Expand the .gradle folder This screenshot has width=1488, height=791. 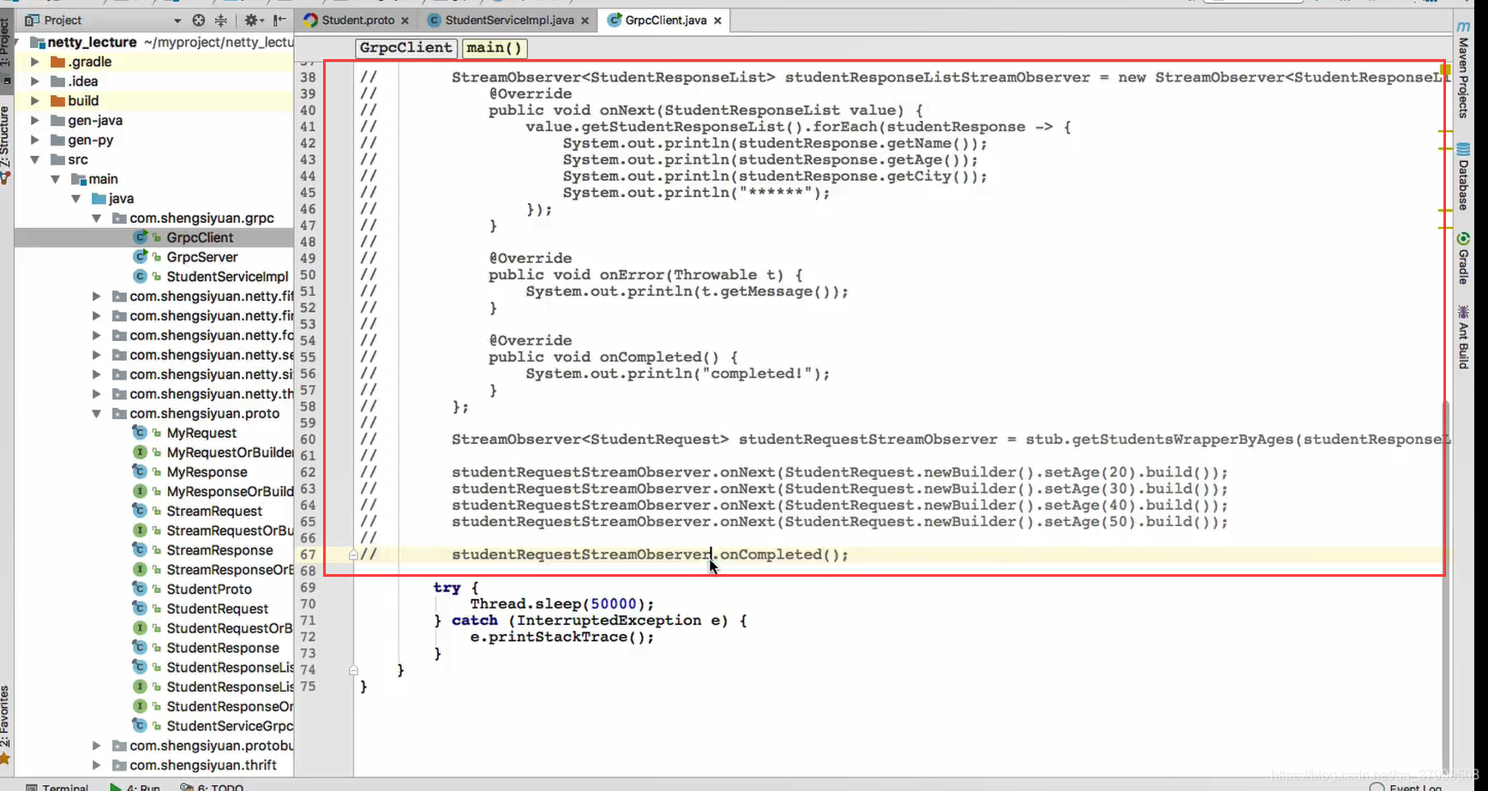coord(35,62)
